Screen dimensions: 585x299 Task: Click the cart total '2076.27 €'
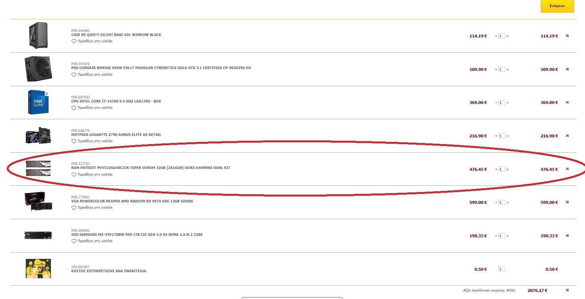pos(537,290)
